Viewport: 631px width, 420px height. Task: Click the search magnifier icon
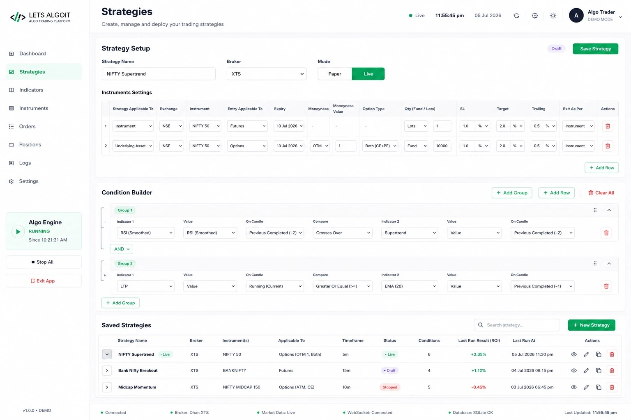(481, 325)
